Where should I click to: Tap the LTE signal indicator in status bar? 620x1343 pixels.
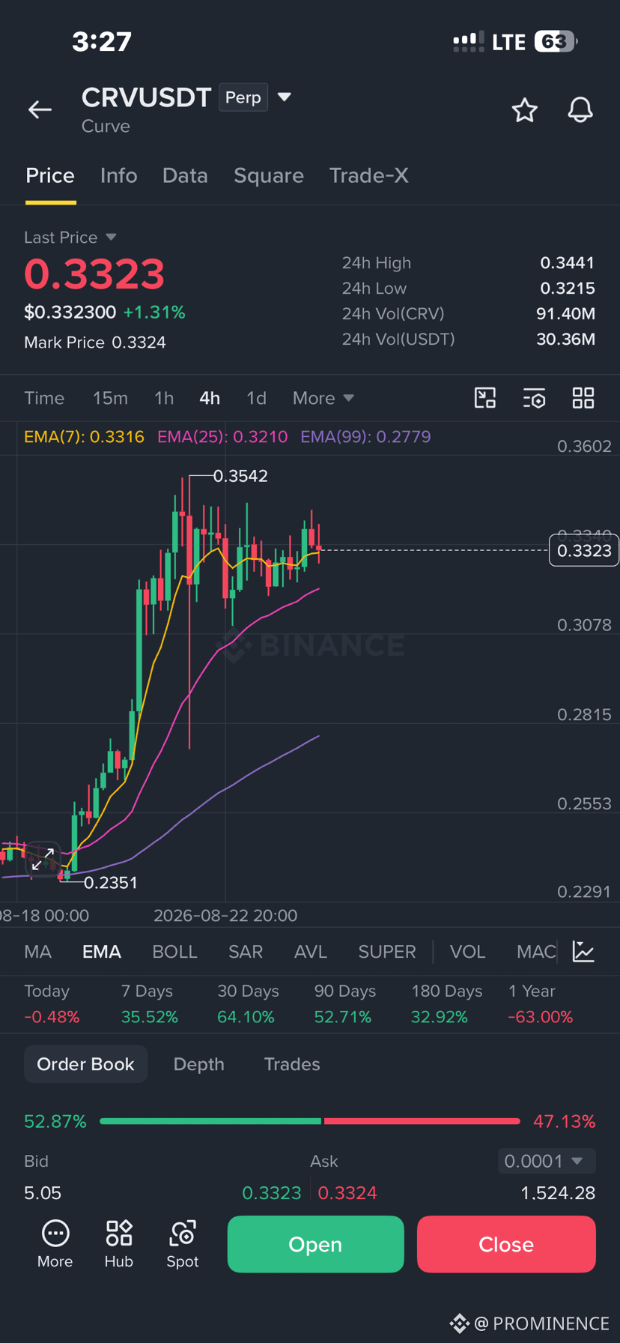509,42
